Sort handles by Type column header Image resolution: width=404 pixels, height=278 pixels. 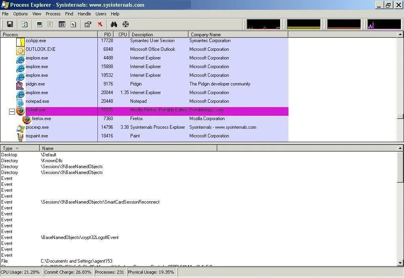[x=20, y=148]
